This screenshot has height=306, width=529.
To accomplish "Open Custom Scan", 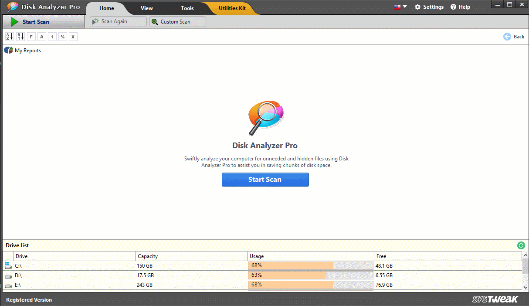I will coord(177,21).
